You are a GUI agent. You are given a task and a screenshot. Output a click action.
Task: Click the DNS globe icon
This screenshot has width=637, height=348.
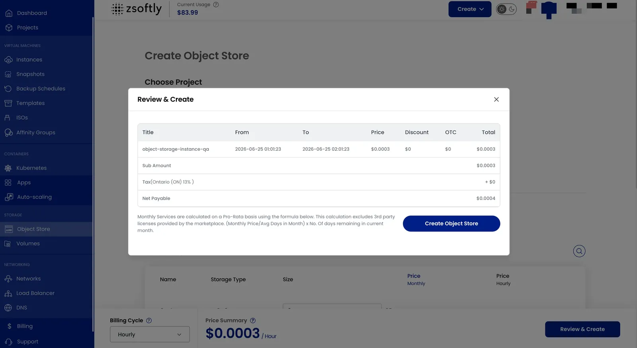8,308
